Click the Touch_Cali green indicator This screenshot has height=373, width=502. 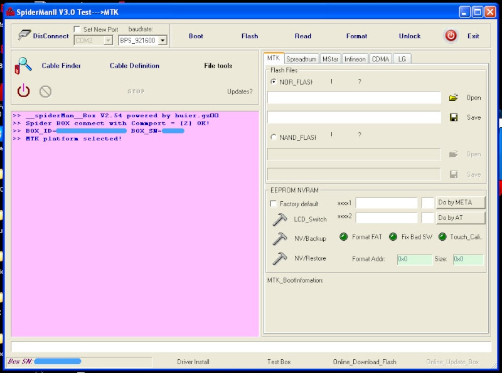pyautogui.click(x=442, y=237)
